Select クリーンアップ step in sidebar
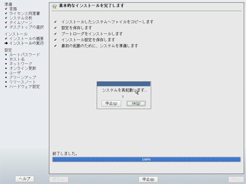Screen dimensions: 246x184 click(x=23, y=78)
